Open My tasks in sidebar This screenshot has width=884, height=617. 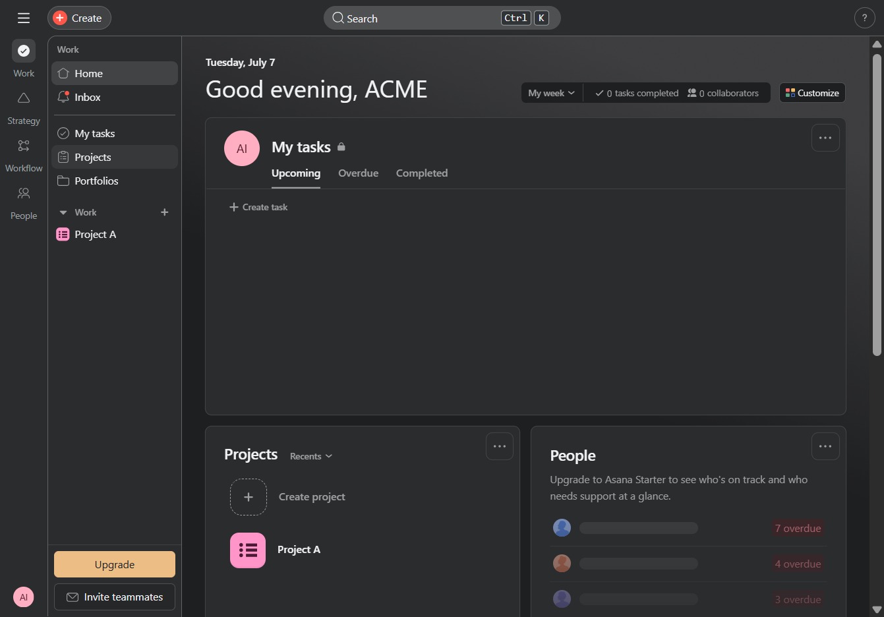(x=115, y=133)
